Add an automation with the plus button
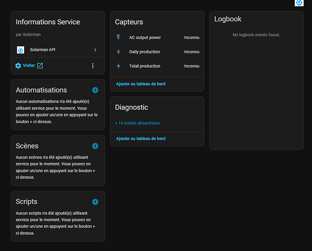This screenshot has width=312, height=251. point(95,90)
